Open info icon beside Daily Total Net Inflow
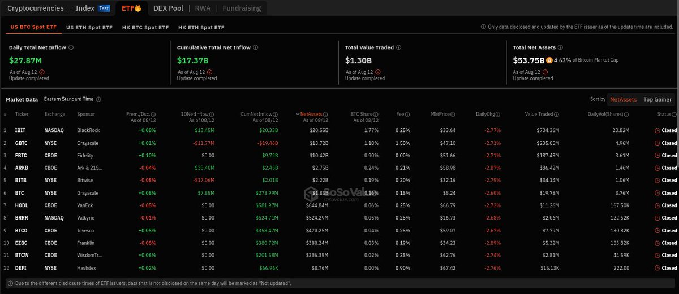Viewport: 679px width, 294px height. pos(71,47)
